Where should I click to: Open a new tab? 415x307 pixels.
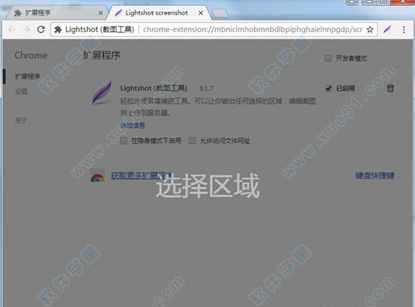(x=220, y=14)
